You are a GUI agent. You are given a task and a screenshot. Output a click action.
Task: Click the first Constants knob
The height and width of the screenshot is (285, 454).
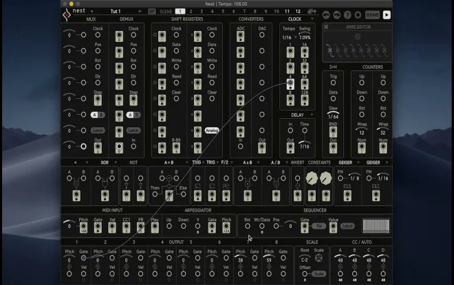click(312, 179)
